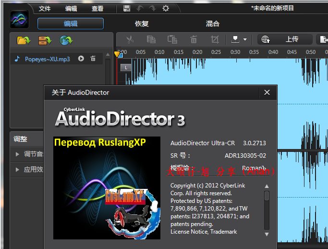
Task: Open the dropdown arrow beside marker icon
Action: tap(245, 39)
